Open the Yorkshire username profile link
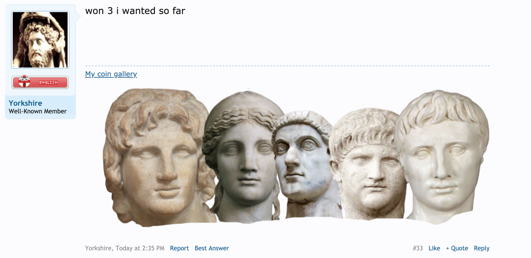The width and height of the screenshot is (531, 258). [x=25, y=103]
